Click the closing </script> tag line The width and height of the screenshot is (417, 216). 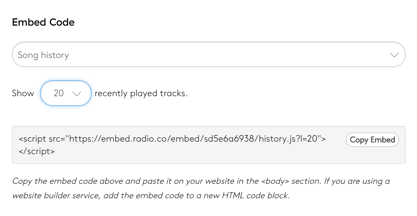pos(37,151)
